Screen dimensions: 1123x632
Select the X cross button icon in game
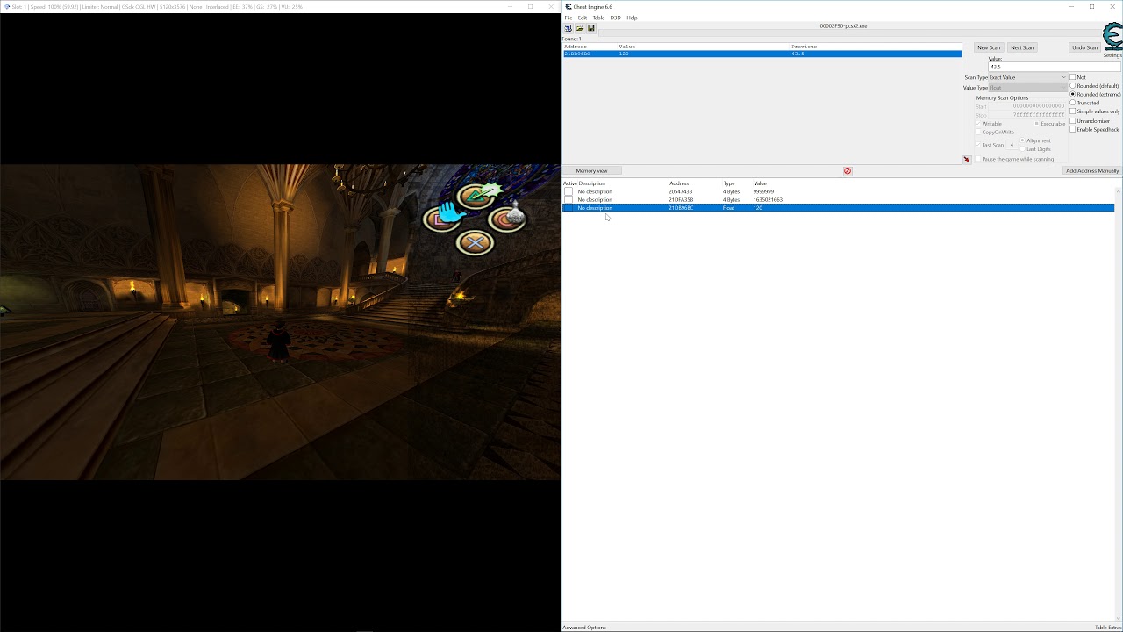[475, 242]
